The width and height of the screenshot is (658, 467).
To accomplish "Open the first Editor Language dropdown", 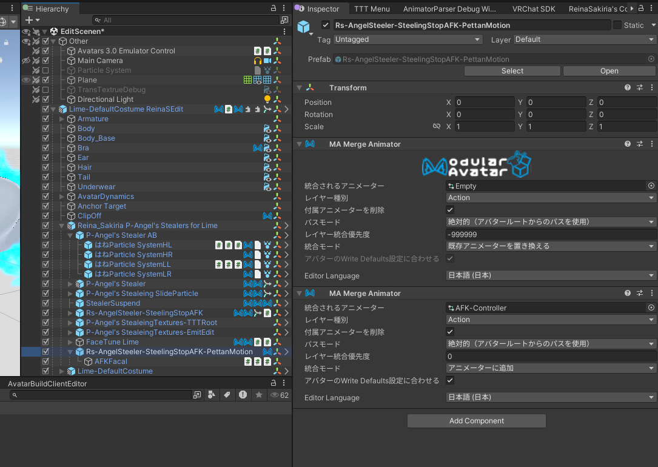I will (x=551, y=276).
